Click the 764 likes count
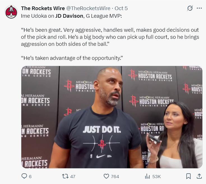Screen dimensions: 206x184 coord(115,176)
